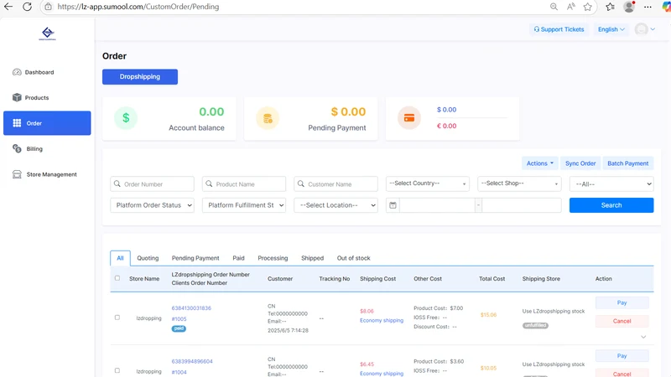Click Economy shipping for order #1005
The image size is (671, 377).
click(x=382, y=320)
